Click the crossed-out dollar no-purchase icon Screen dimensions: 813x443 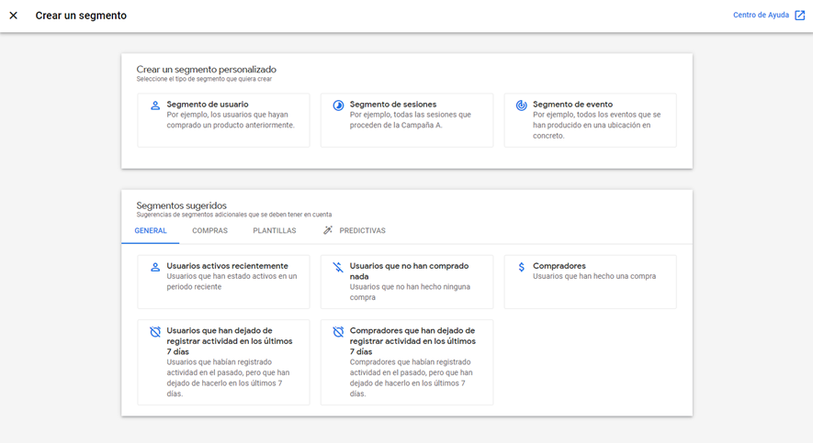[x=338, y=268]
